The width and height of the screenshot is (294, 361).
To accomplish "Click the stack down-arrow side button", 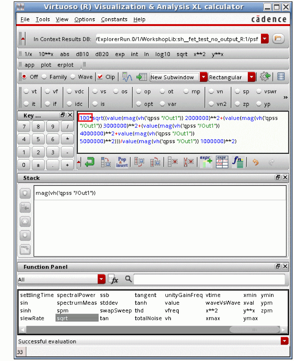I will pyautogui.click(x=25, y=236).
